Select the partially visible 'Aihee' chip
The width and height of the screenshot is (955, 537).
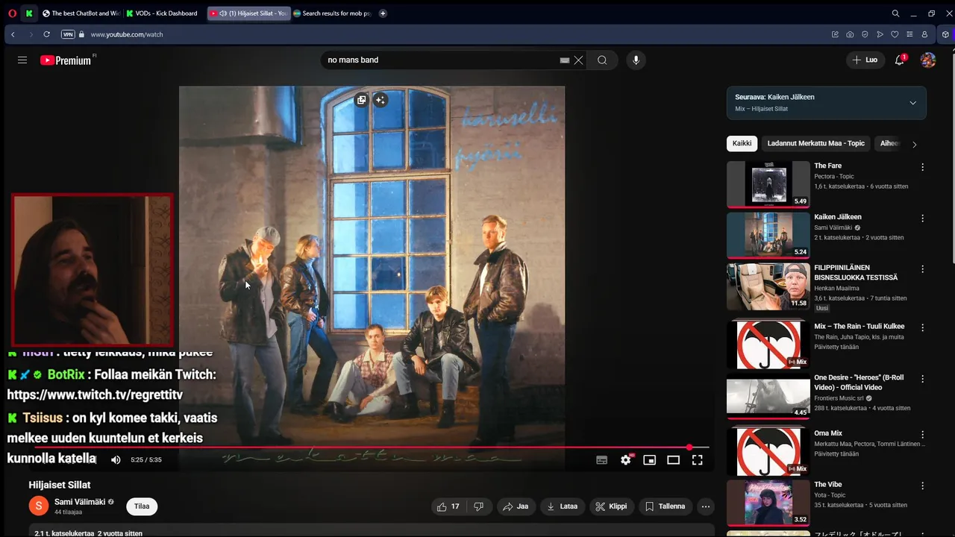click(x=889, y=143)
